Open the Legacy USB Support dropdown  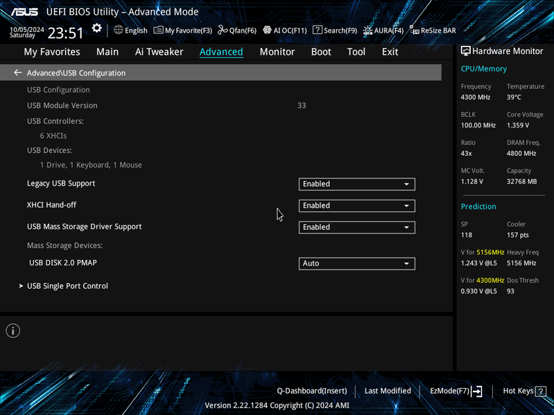pyautogui.click(x=357, y=184)
